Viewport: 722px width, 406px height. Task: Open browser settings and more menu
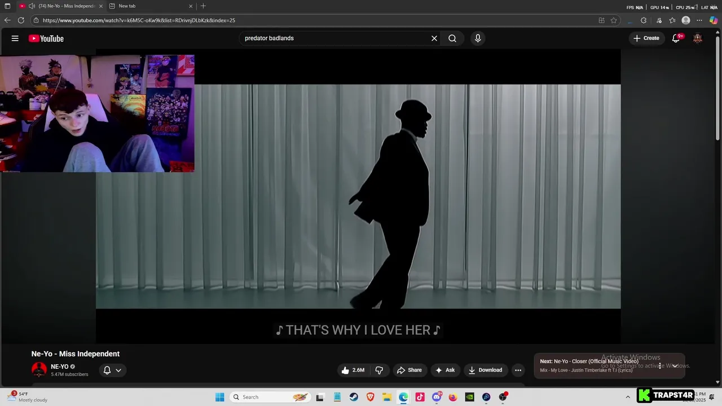[699, 20]
